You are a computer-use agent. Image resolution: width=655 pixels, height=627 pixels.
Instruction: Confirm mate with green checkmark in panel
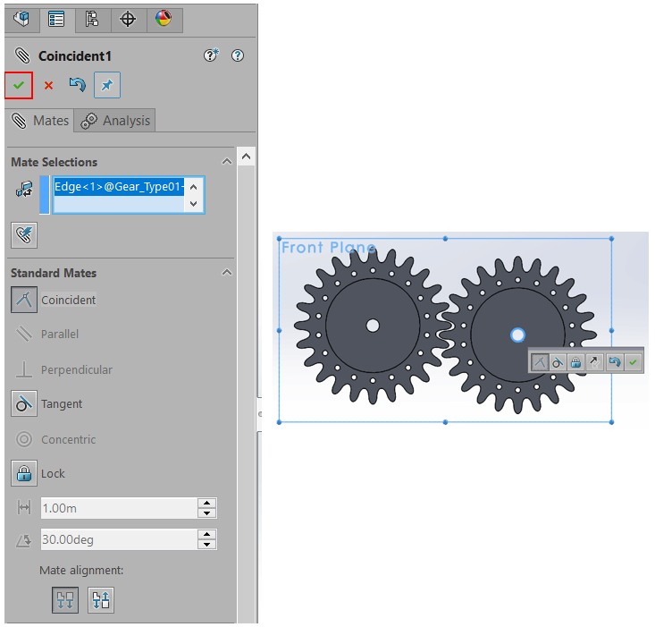click(19, 85)
